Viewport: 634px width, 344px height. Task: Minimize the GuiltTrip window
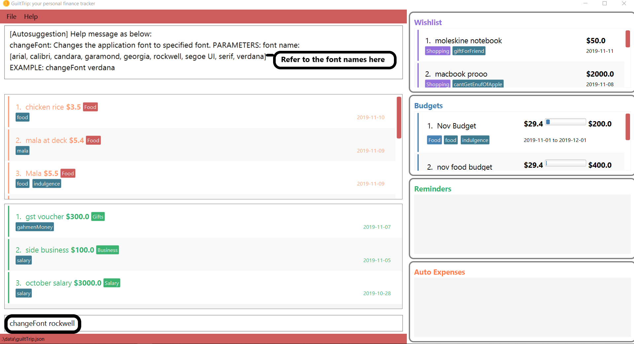(585, 3)
